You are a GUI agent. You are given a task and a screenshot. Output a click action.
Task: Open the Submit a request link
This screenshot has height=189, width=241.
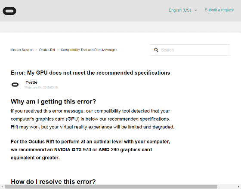tap(219, 10)
